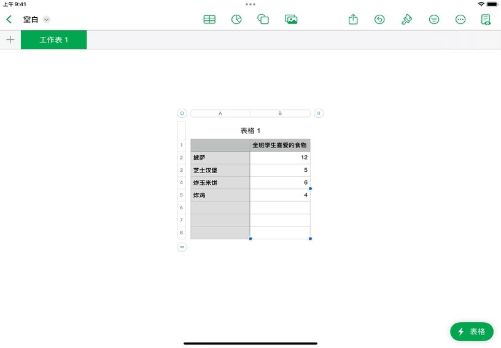Screen dimensions: 501x348
Task: Tap the 表格 quick action button
Action: tap(472, 331)
